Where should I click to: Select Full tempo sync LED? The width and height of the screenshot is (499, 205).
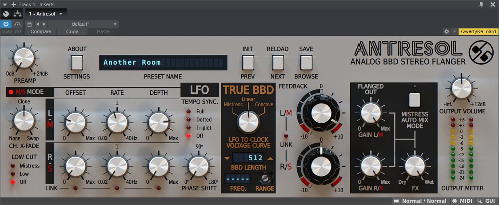coord(189,112)
